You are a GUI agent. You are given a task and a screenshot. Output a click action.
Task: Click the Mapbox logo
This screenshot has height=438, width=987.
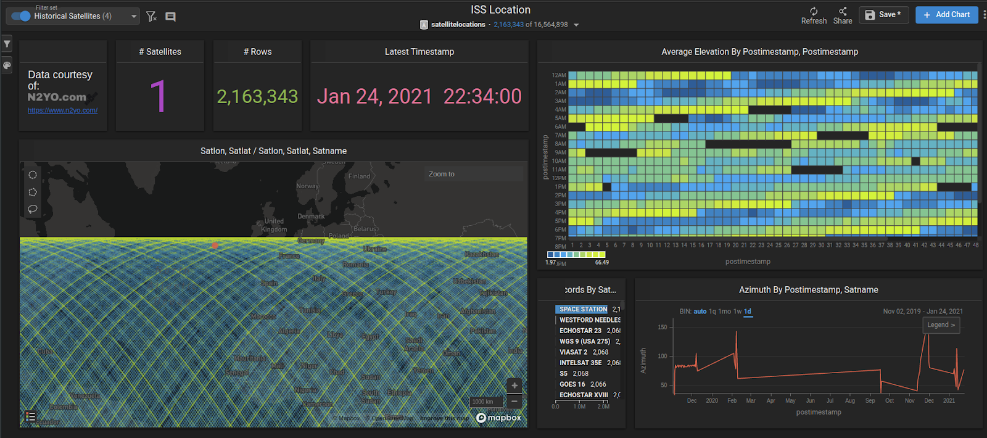click(499, 418)
